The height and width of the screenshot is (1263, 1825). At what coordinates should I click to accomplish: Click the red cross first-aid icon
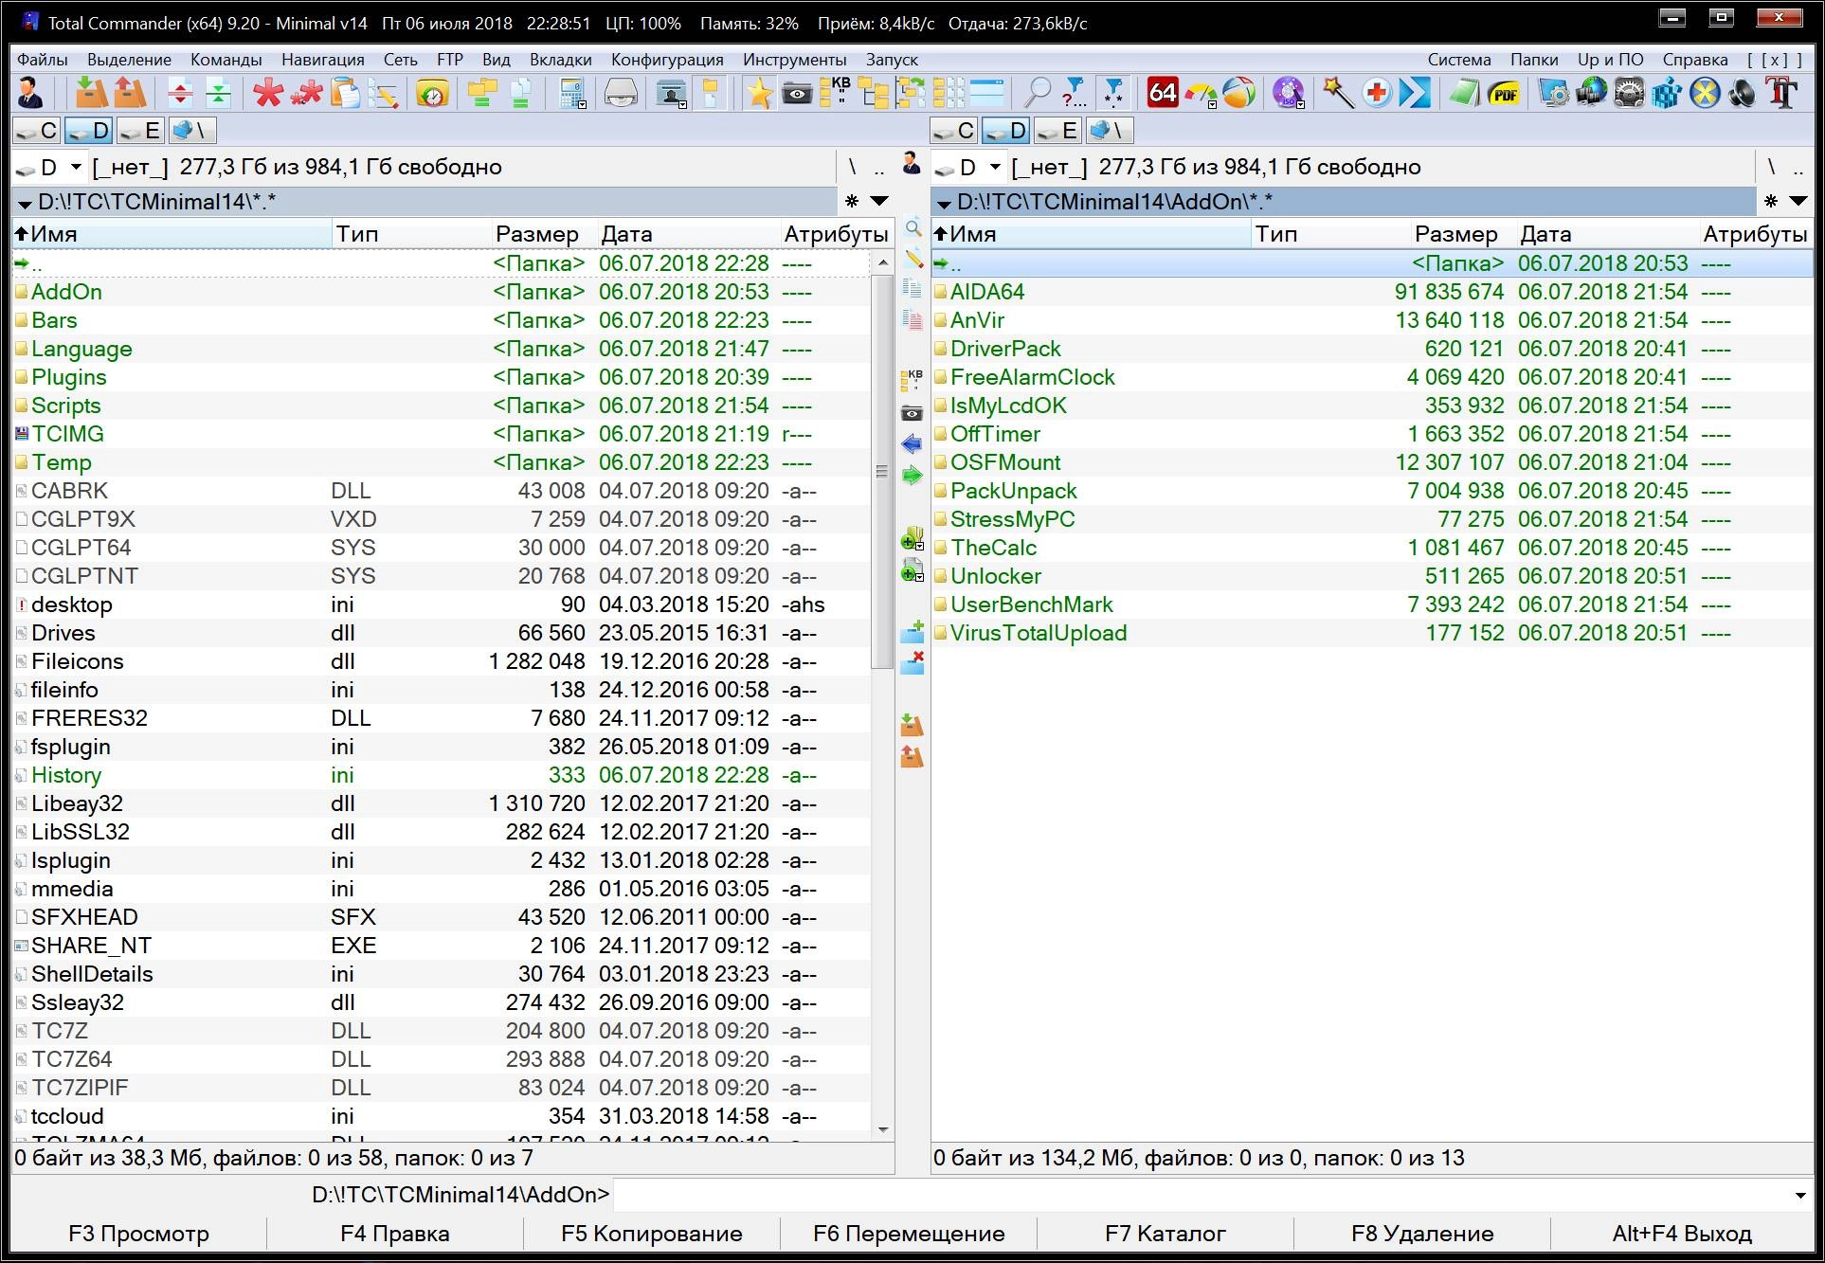[x=1376, y=93]
